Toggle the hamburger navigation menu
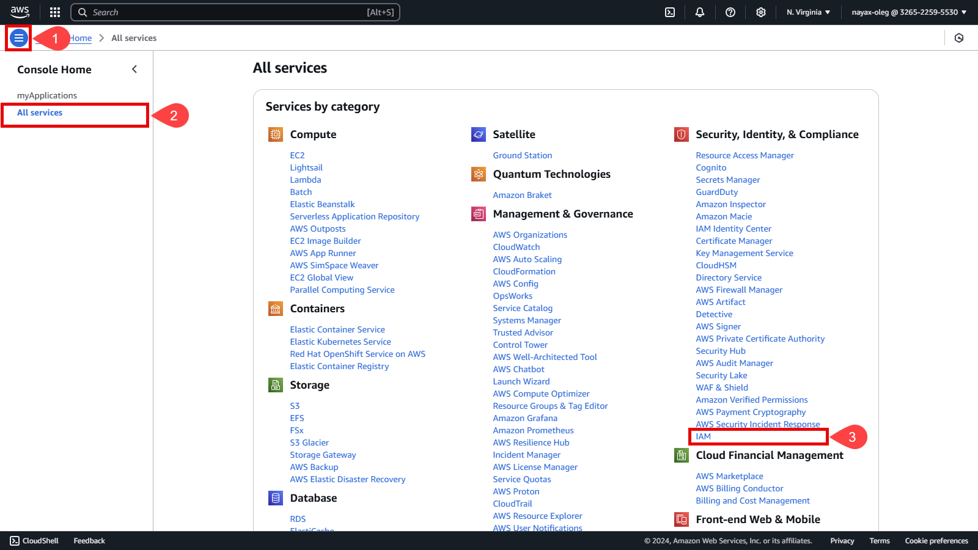 [x=19, y=38]
